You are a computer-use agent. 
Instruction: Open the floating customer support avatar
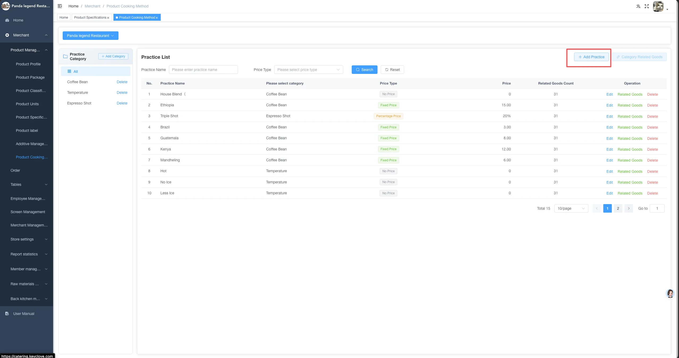tap(670, 293)
